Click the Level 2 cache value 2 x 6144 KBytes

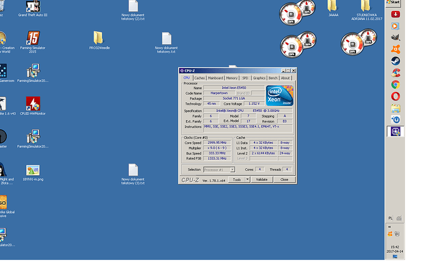click(x=263, y=153)
